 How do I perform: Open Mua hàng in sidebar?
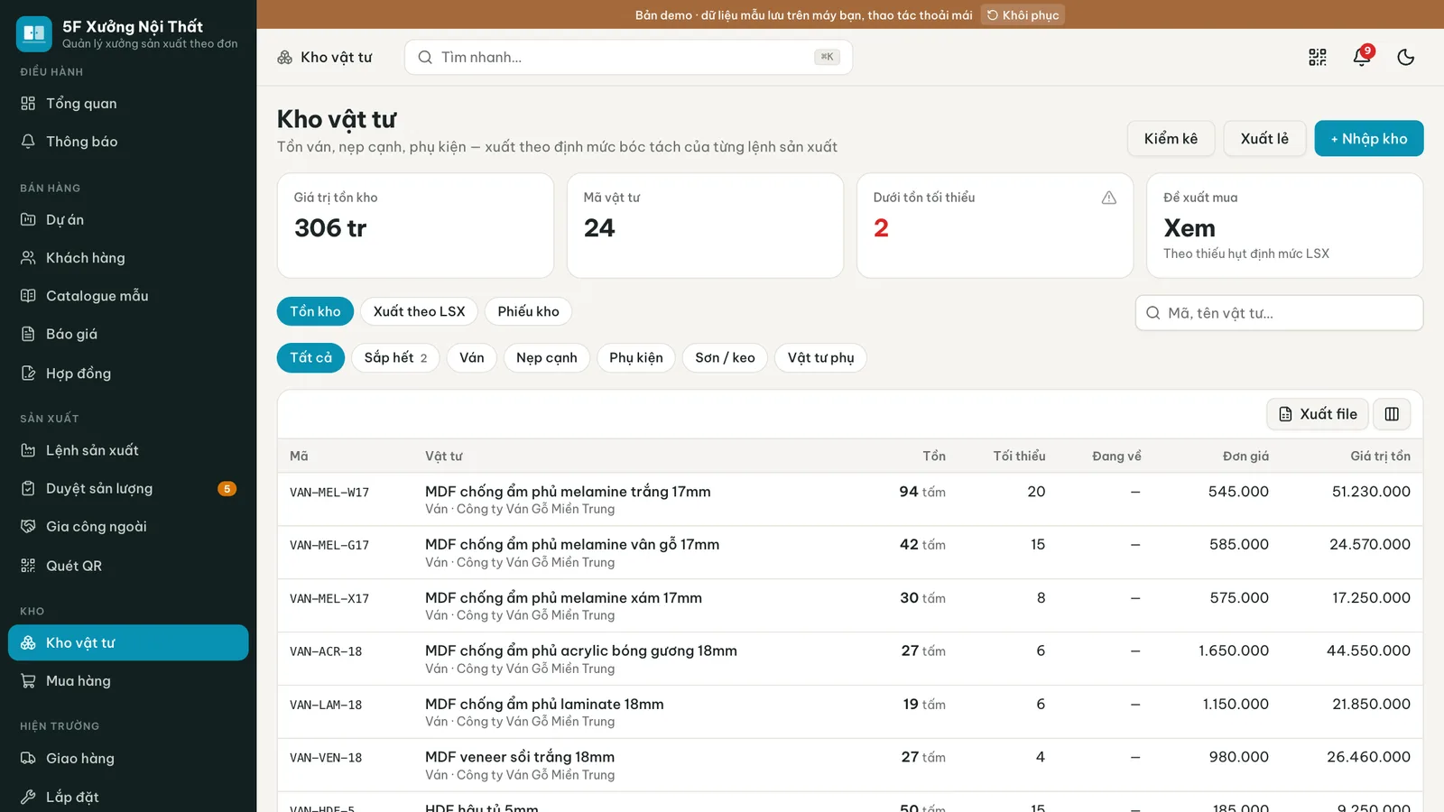click(128, 681)
